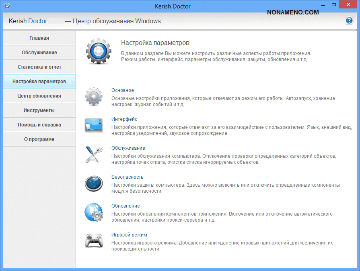Viewport: 360px width, 271px height.
Task: Click the radar globe Безопасность icon
Action: coord(94,183)
